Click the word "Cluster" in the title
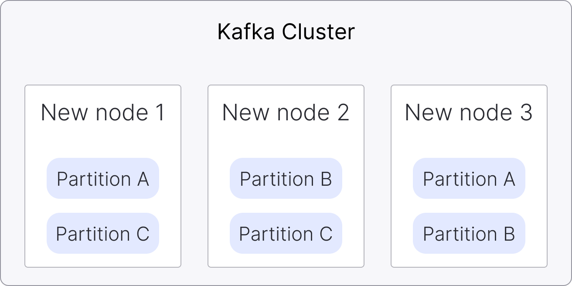This screenshot has width=572, height=286. click(x=319, y=32)
